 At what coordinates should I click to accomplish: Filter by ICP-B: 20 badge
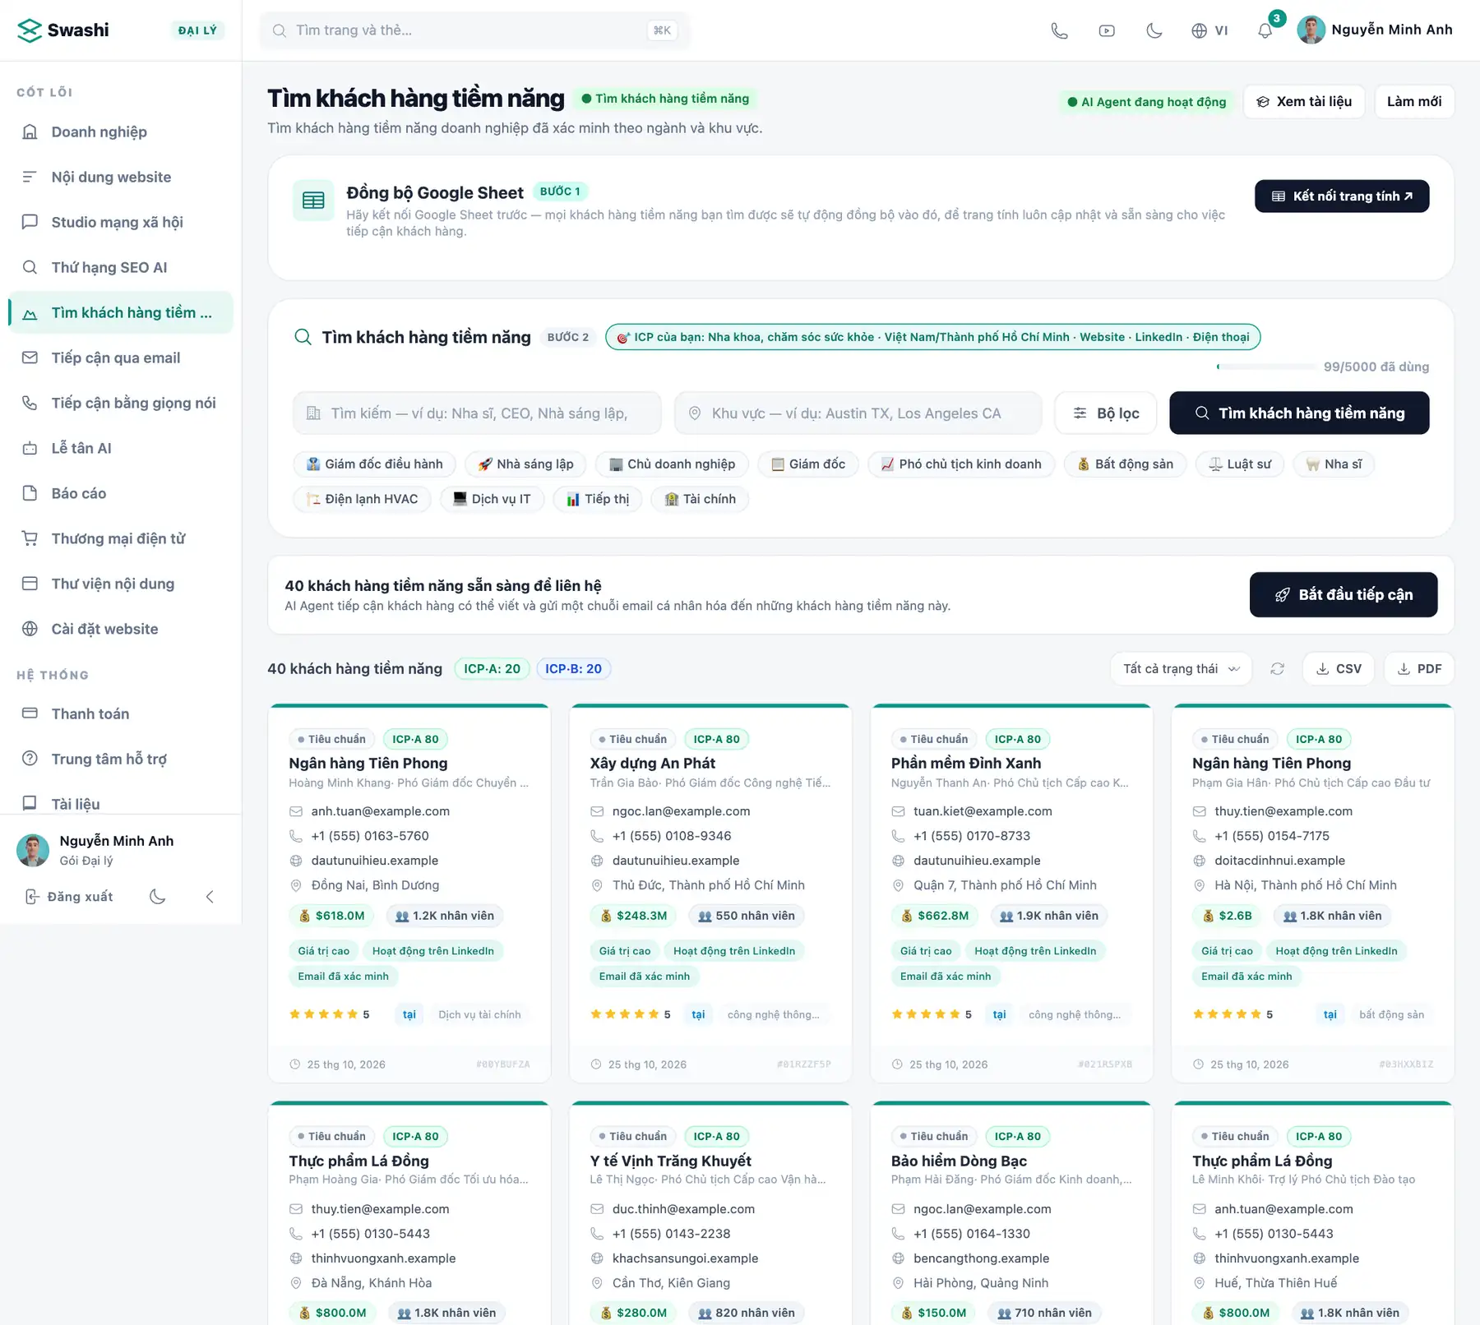coord(573,669)
